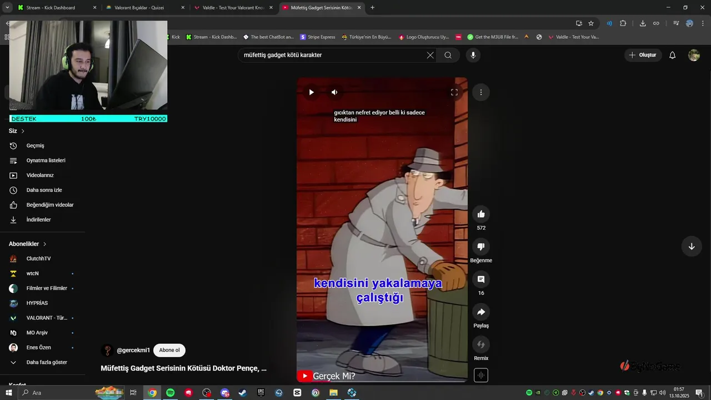Open Get the M3U8 File bookmark
The image size is (711, 400).
point(493,37)
